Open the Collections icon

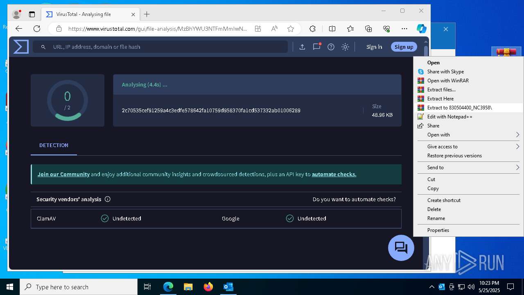click(x=368, y=28)
